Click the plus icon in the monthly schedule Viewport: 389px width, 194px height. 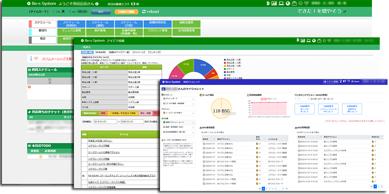point(30,87)
